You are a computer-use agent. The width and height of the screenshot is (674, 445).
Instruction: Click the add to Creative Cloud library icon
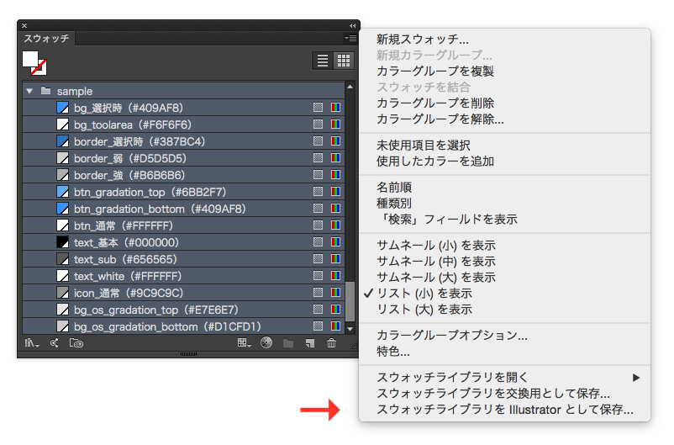tap(76, 343)
